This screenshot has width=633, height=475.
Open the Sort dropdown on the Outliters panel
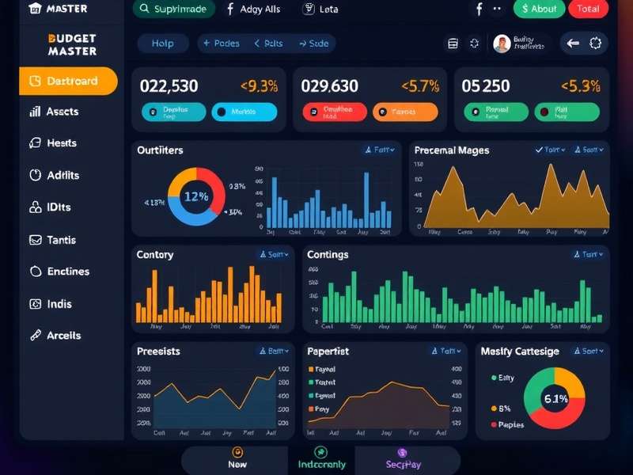(x=377, y=150)
